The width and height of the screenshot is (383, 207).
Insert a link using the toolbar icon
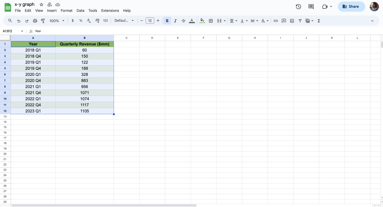tap(276, 21)
